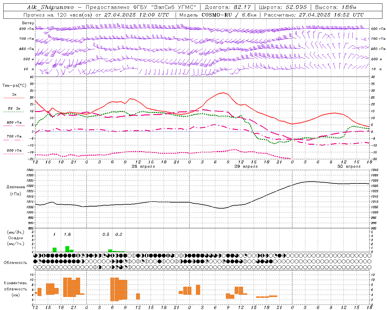Click the forecast start '27.04.2025 12:00 UTC'
This screenshot has width=387, height=310.
137,15
